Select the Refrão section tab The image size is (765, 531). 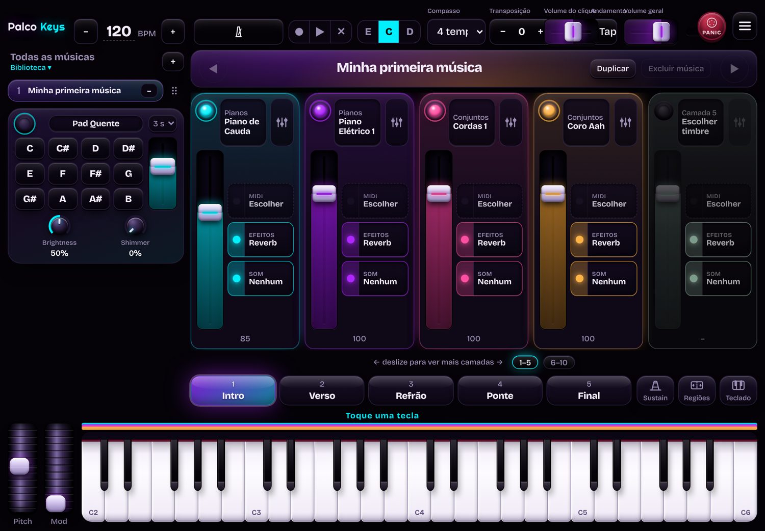pos(411,391)
